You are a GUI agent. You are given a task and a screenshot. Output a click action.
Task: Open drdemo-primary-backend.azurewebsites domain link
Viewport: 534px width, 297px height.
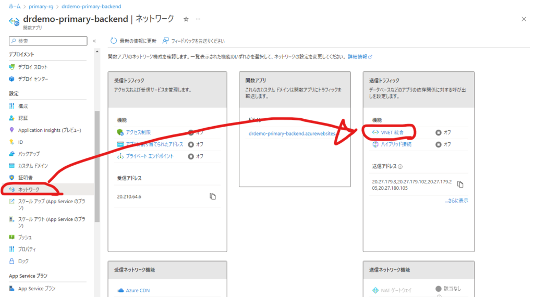pyautogui.click(x=292, y=134)
